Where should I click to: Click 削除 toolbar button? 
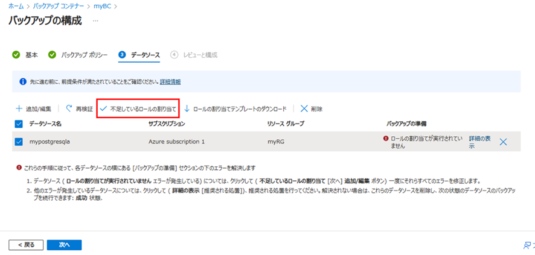[312, 109]
